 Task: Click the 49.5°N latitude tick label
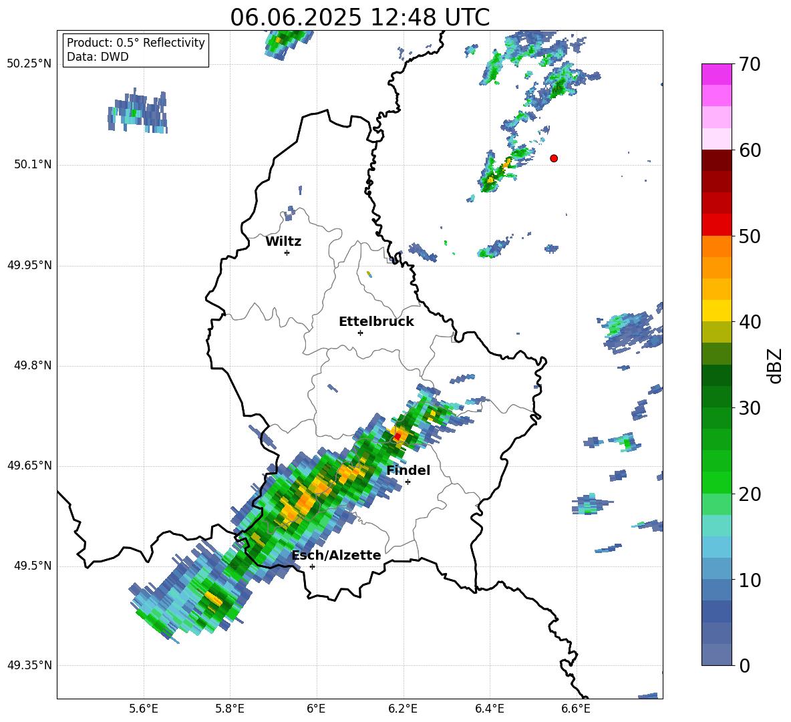click(x=33, y=566)
